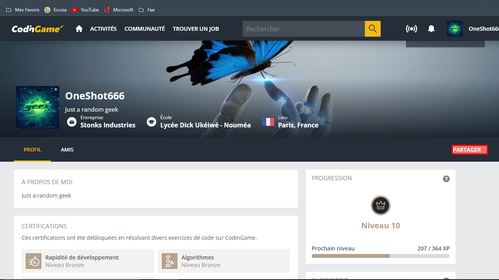
Task: Click the French flag icon
Action: click(x=268, y=122)
